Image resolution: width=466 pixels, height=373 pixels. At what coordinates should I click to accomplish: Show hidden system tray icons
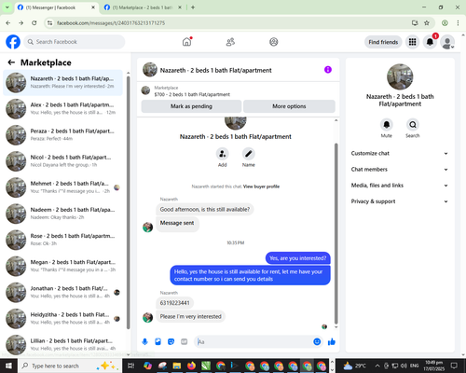pyautogui.click(x=377, y=366)
